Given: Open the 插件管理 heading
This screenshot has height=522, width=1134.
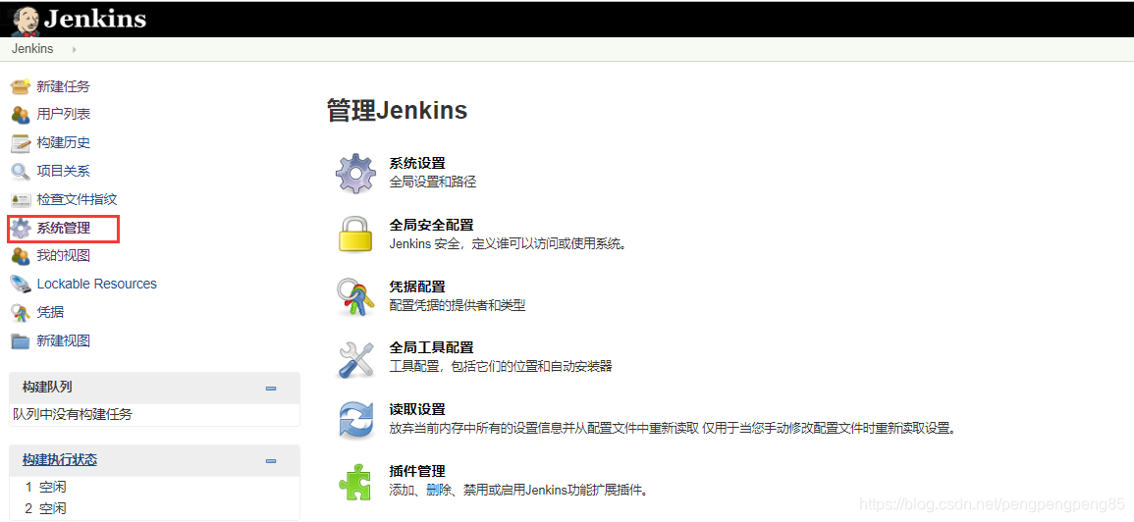Looking at the screenshot, I should pos(417,471).
